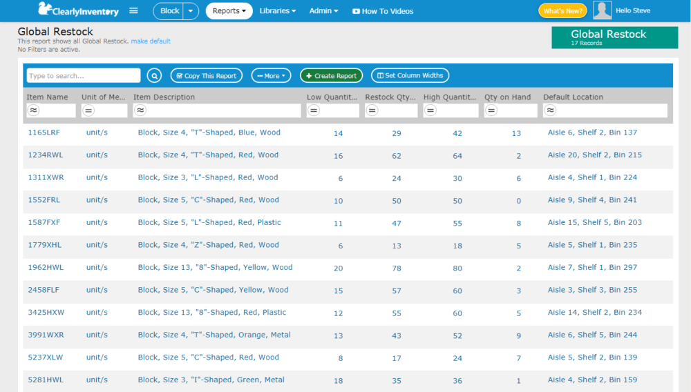The image size is (691, 392).
Task: Click high quantity 42 for 1165LRF
Action: coord(457,133)
